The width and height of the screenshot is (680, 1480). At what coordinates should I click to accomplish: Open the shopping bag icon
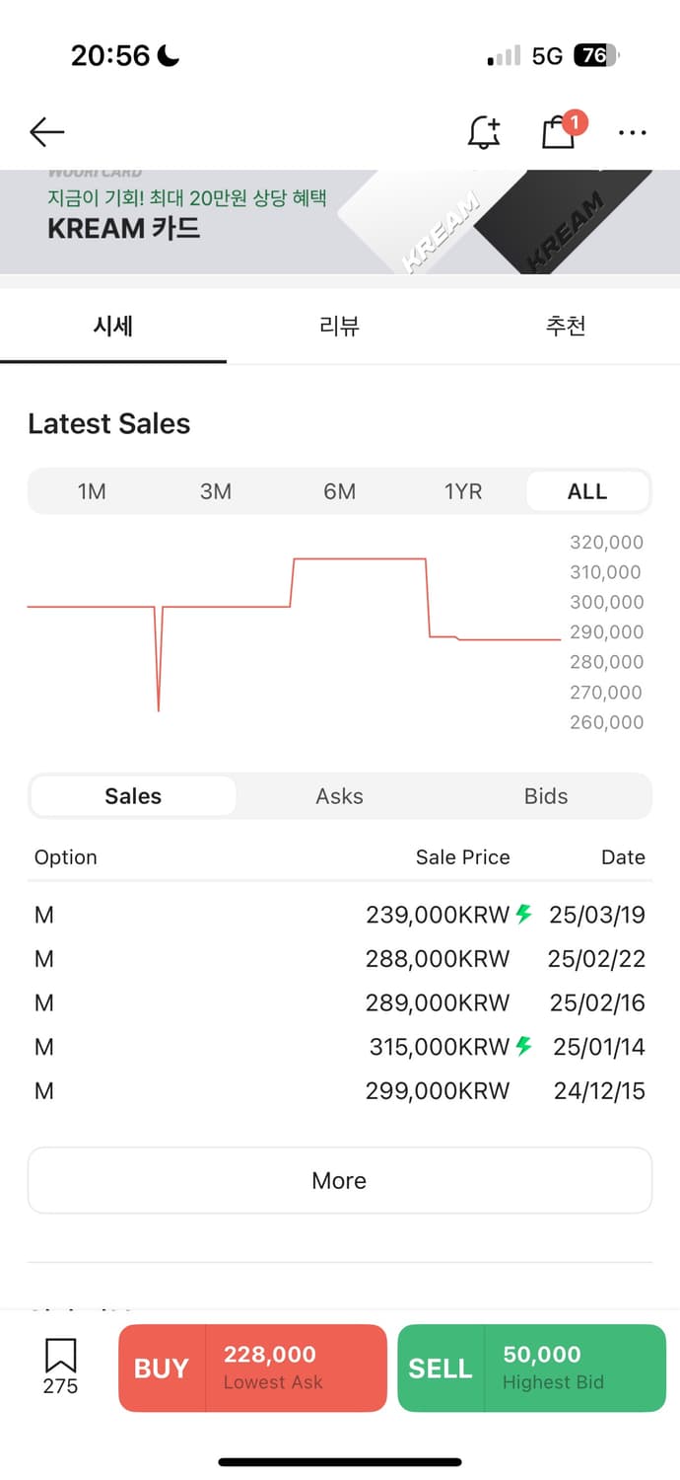[x=559, y=132]
